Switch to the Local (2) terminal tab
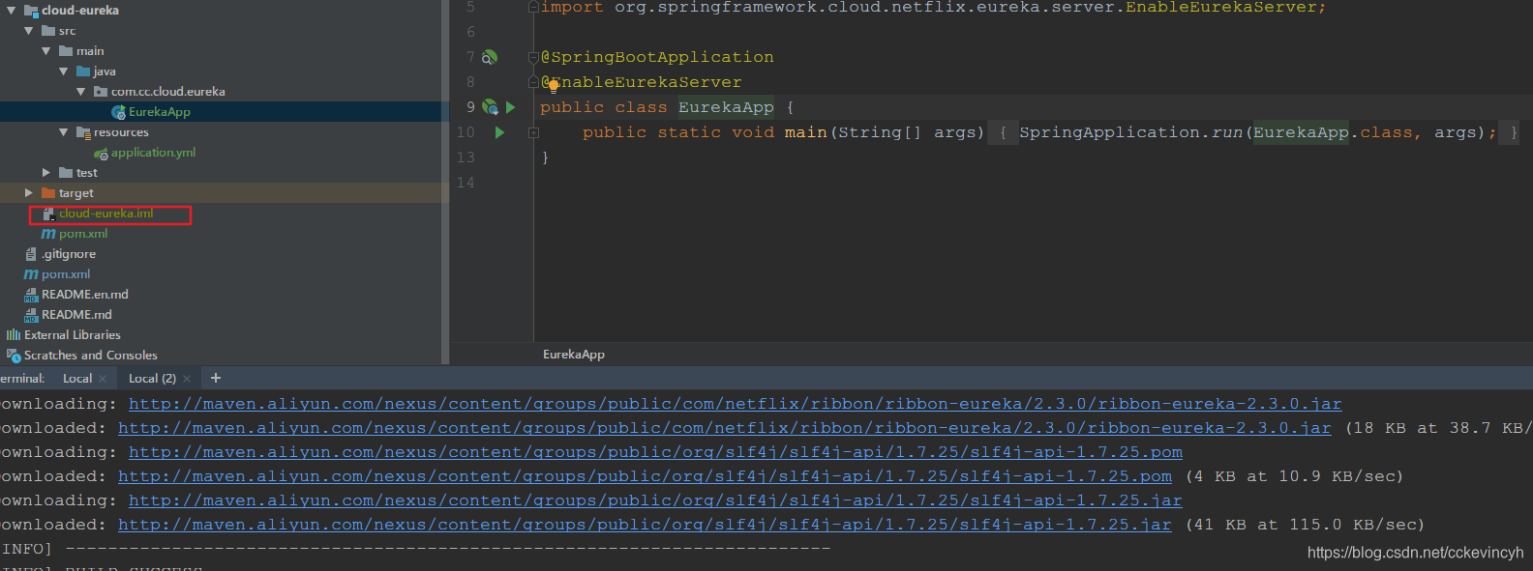The height and width of the screenshot is (571, 1533). [x=152, y=379]
